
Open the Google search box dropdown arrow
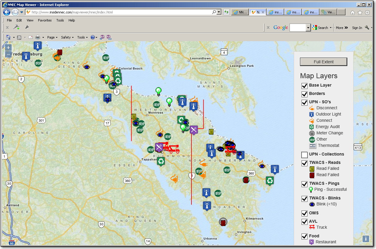pos(308,28)
